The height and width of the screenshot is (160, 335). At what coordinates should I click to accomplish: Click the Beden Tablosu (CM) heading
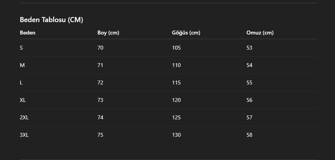(51, 20)
